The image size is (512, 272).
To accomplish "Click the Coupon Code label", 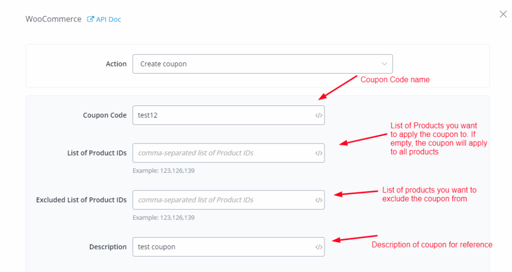I will (104, 115).
